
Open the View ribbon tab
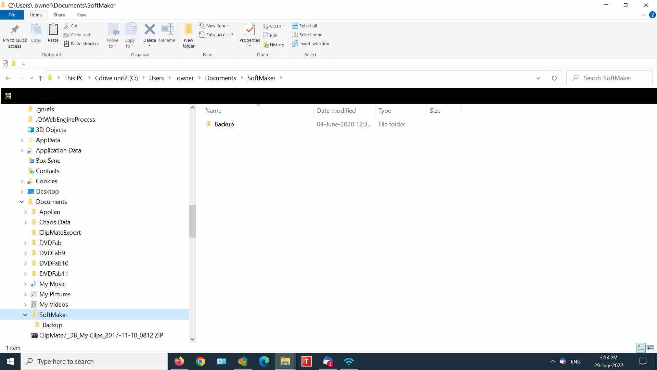pyautogui.click(x=81, y=15)
